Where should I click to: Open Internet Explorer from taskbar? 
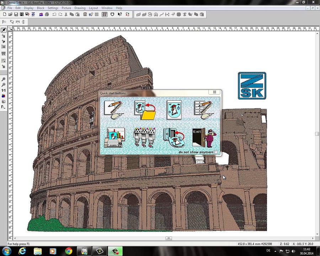[x=22, y=251]
